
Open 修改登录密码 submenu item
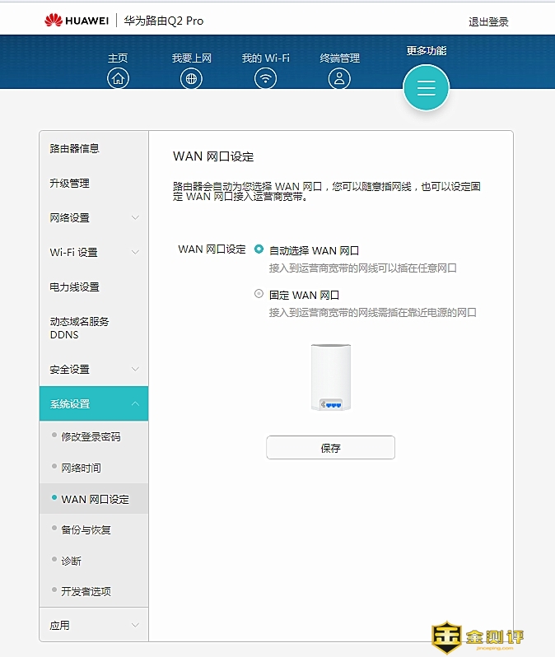tap(91, 436)
